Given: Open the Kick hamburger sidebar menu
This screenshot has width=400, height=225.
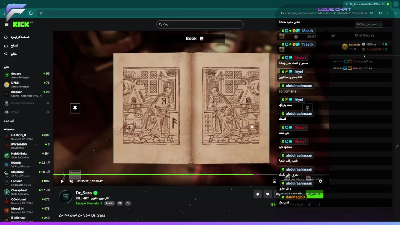Looking at the screenshot, I should [x=7, y=24].
